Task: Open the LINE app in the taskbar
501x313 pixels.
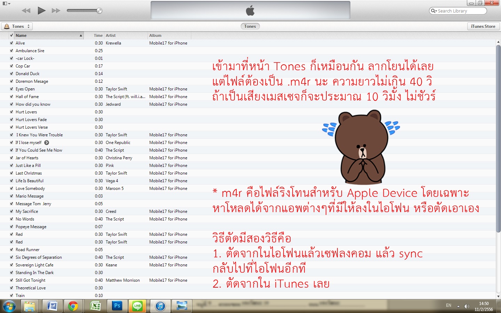Action: (137, 306)
